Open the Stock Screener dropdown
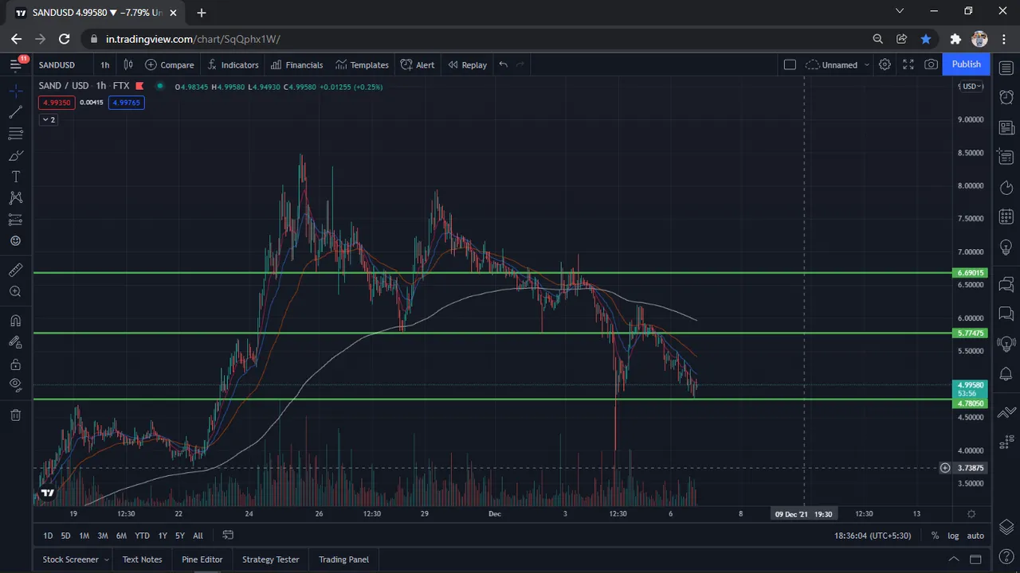The width and height of the screenshot is (1020, 573). point(76,559)
